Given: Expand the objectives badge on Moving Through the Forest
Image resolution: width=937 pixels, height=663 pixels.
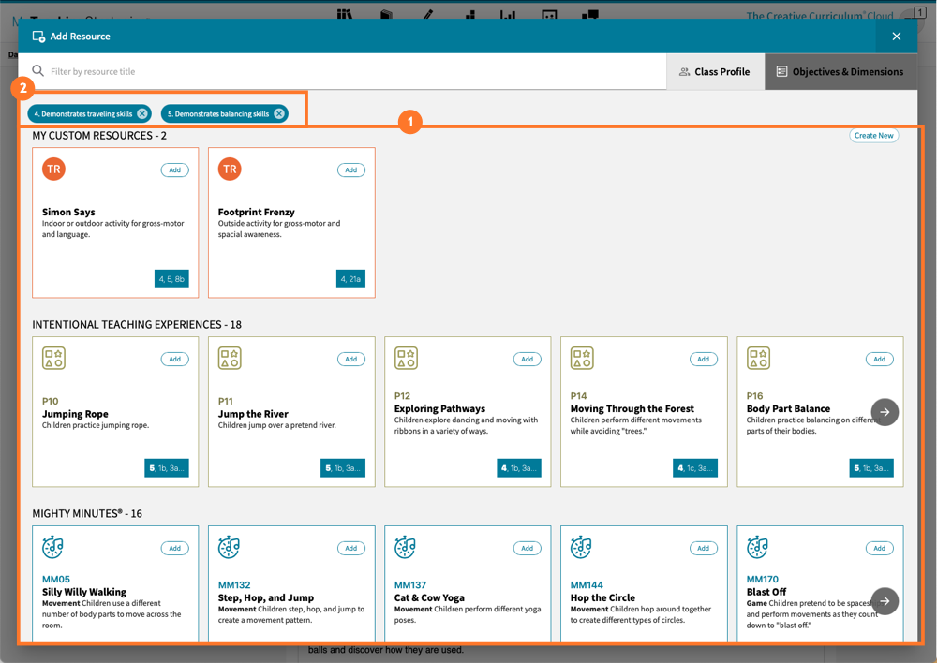Looking at the screenshot, I should point(695,467).
